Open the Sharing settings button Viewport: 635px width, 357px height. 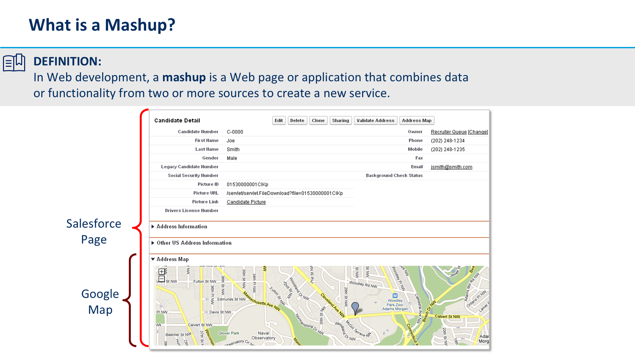341,121
